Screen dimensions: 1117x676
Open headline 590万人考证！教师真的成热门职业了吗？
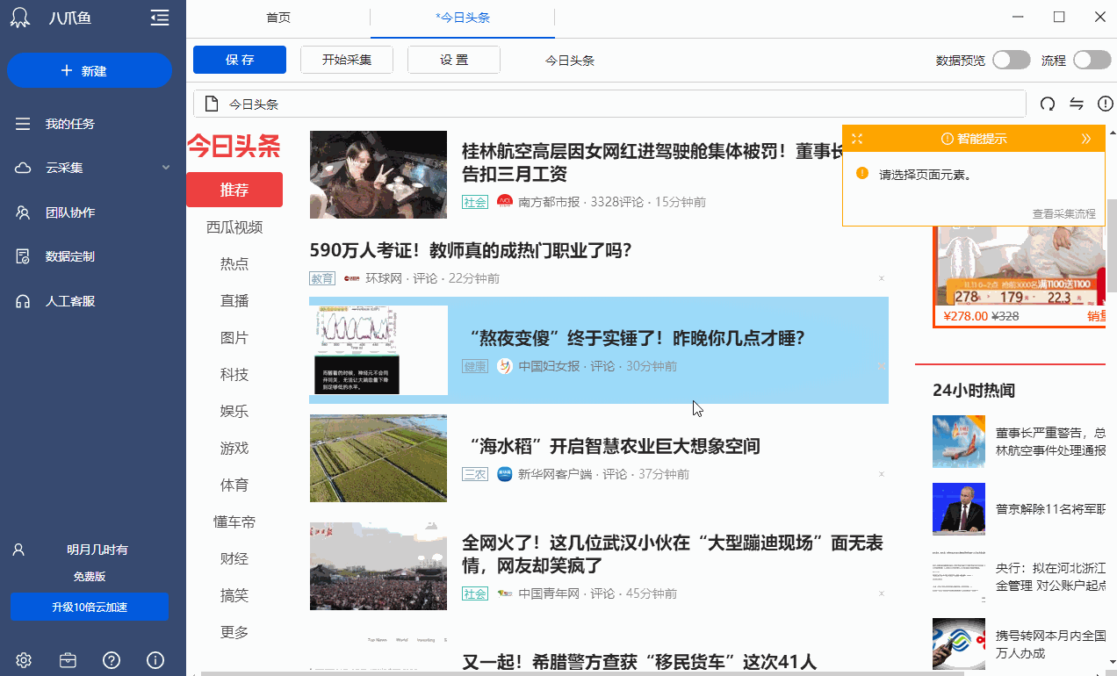(471, 250)
